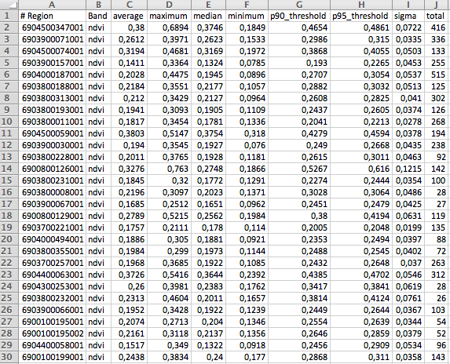Click the total cell showing 515

(437, 75)
